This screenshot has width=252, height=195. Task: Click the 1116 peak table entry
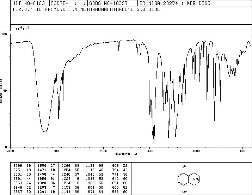[95, 170]
